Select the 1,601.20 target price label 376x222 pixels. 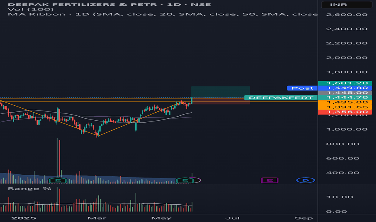[345, 83]
